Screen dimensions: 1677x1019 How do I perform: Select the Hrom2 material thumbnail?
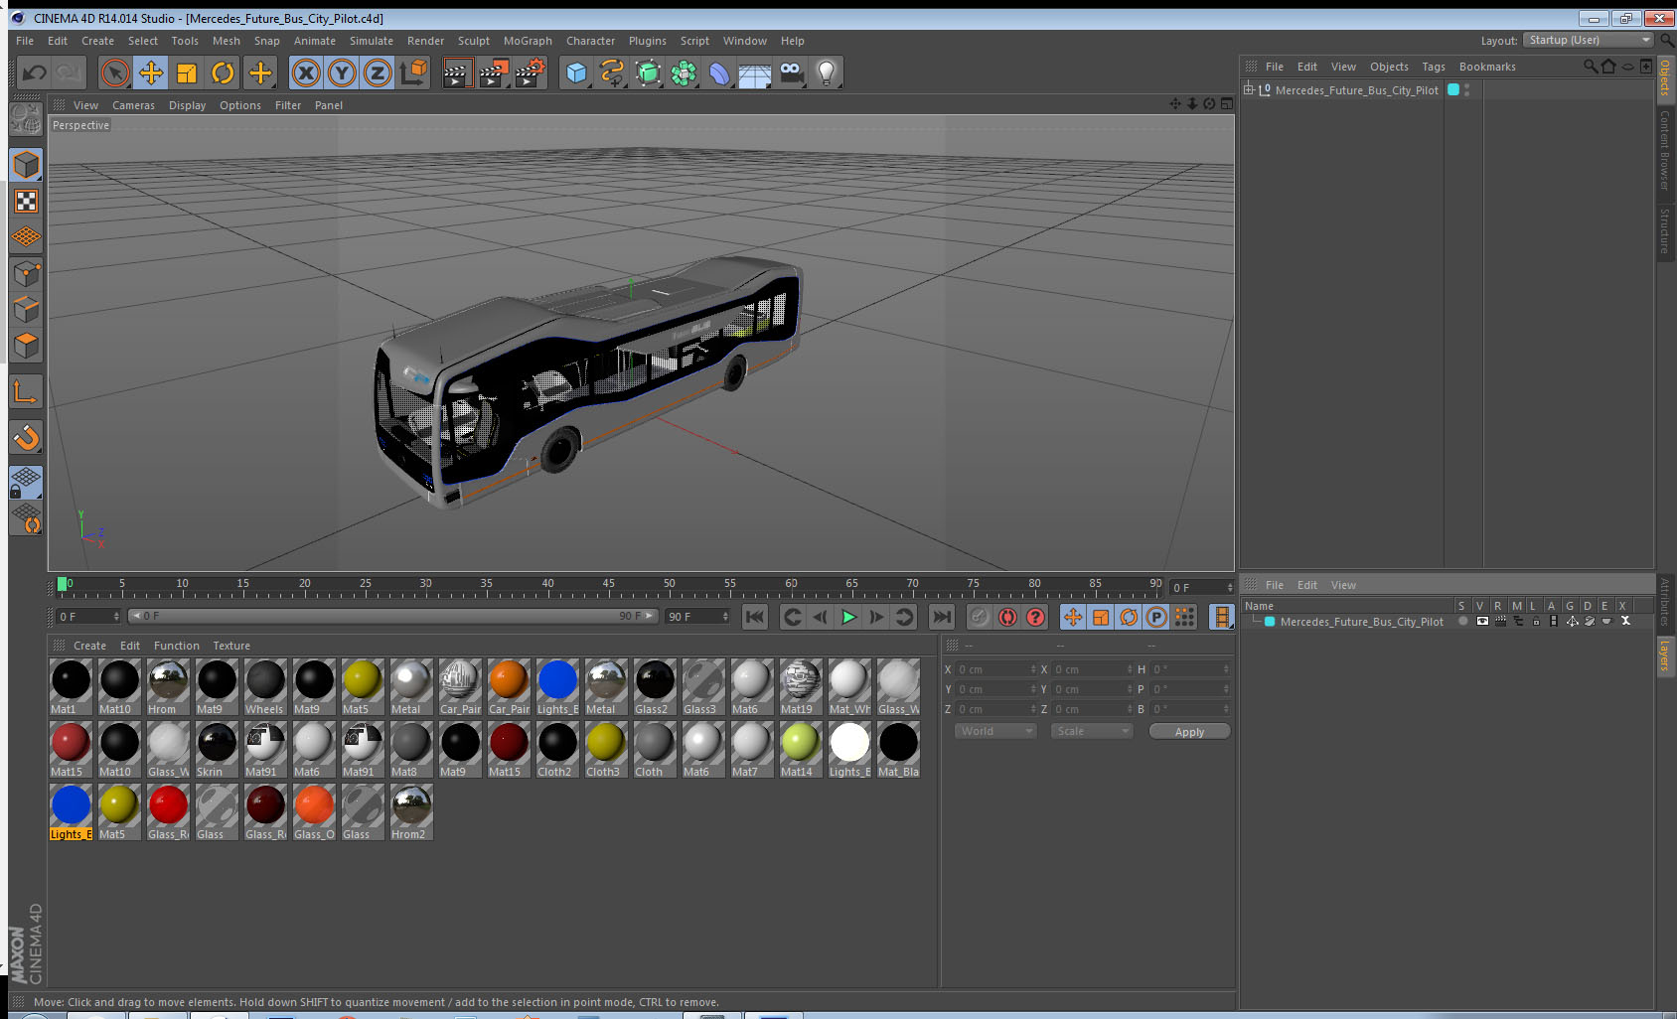[x=411, y=811]
